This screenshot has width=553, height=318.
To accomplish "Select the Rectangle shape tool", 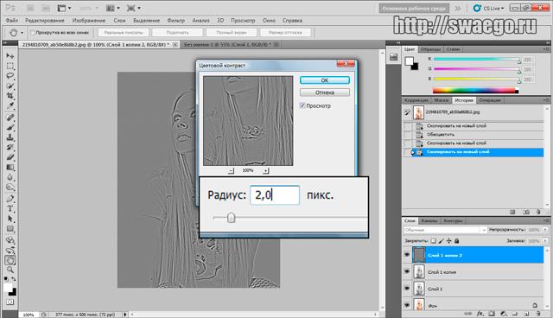I will [10, 229].
